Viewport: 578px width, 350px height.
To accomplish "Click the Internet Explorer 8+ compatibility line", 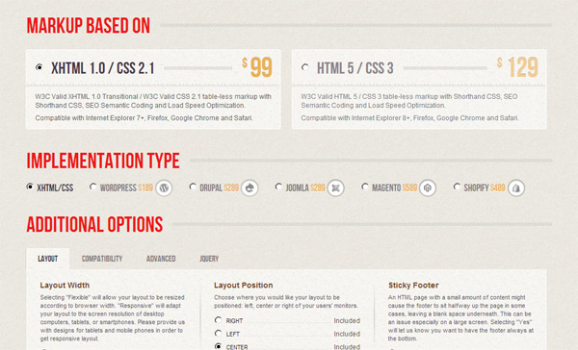I will click(x=410, y=118).
